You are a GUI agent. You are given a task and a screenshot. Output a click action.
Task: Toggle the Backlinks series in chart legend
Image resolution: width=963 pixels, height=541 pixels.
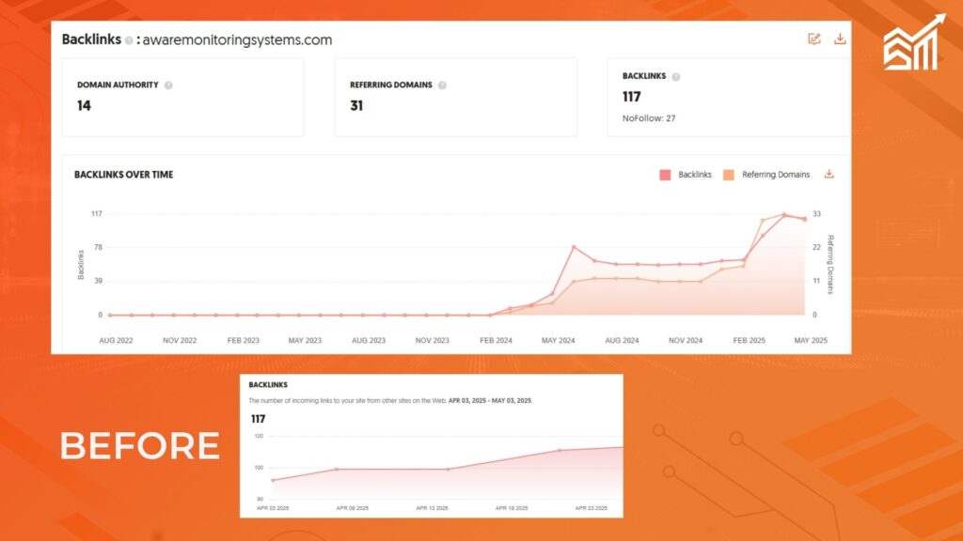tap(695, 175)
